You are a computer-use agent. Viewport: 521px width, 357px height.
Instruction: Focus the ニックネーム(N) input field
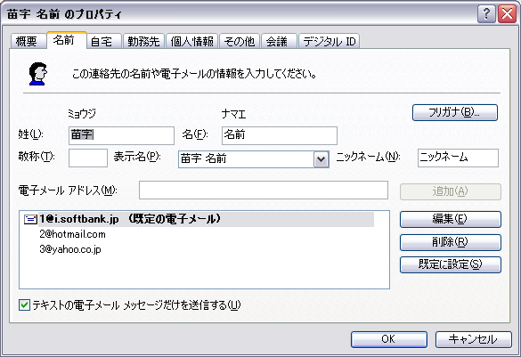pos(458,158)
